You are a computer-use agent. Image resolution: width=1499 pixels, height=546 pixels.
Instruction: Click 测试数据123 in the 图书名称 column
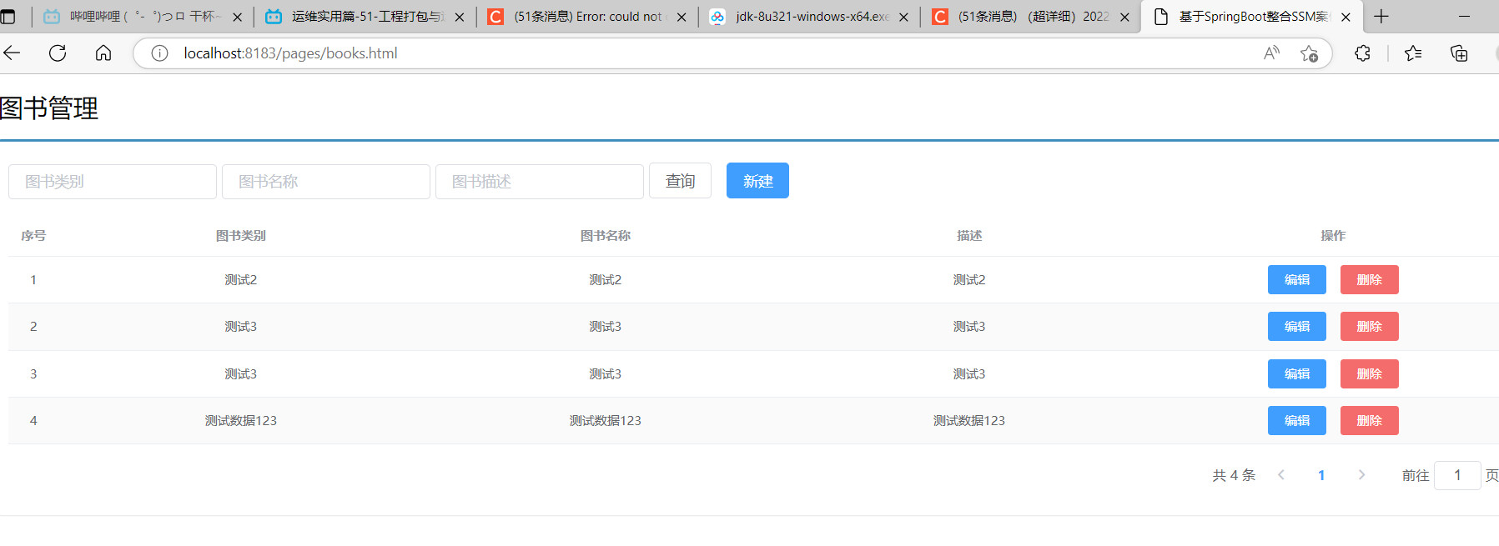606,421
